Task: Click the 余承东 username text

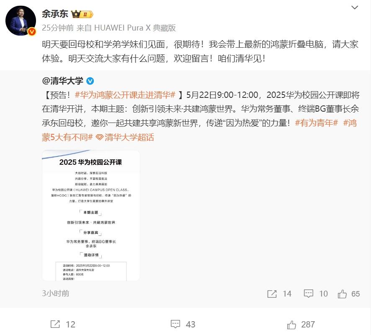Action: pos(55,14)
